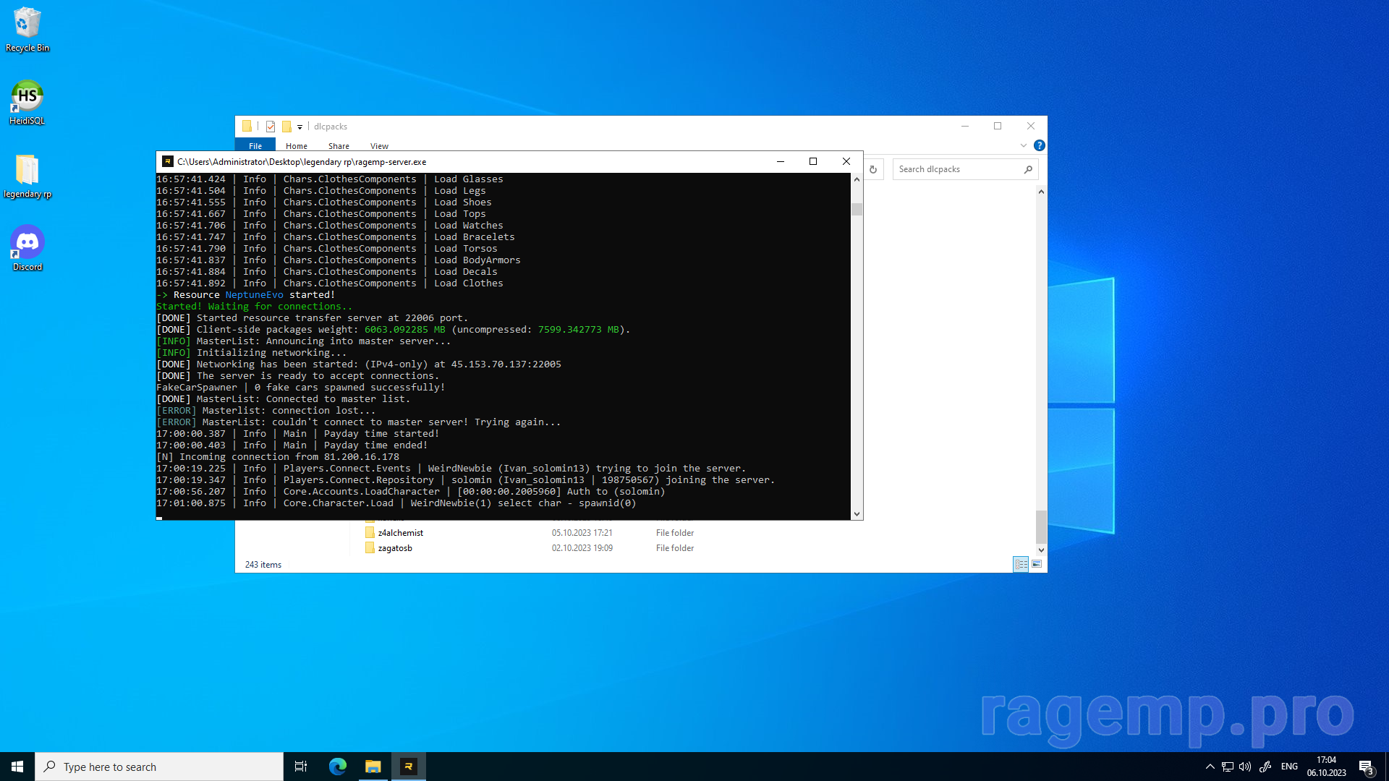Click the console scroll up arrow
The height and width of the screenshot is (781, 1389).
tap(857, 179)
